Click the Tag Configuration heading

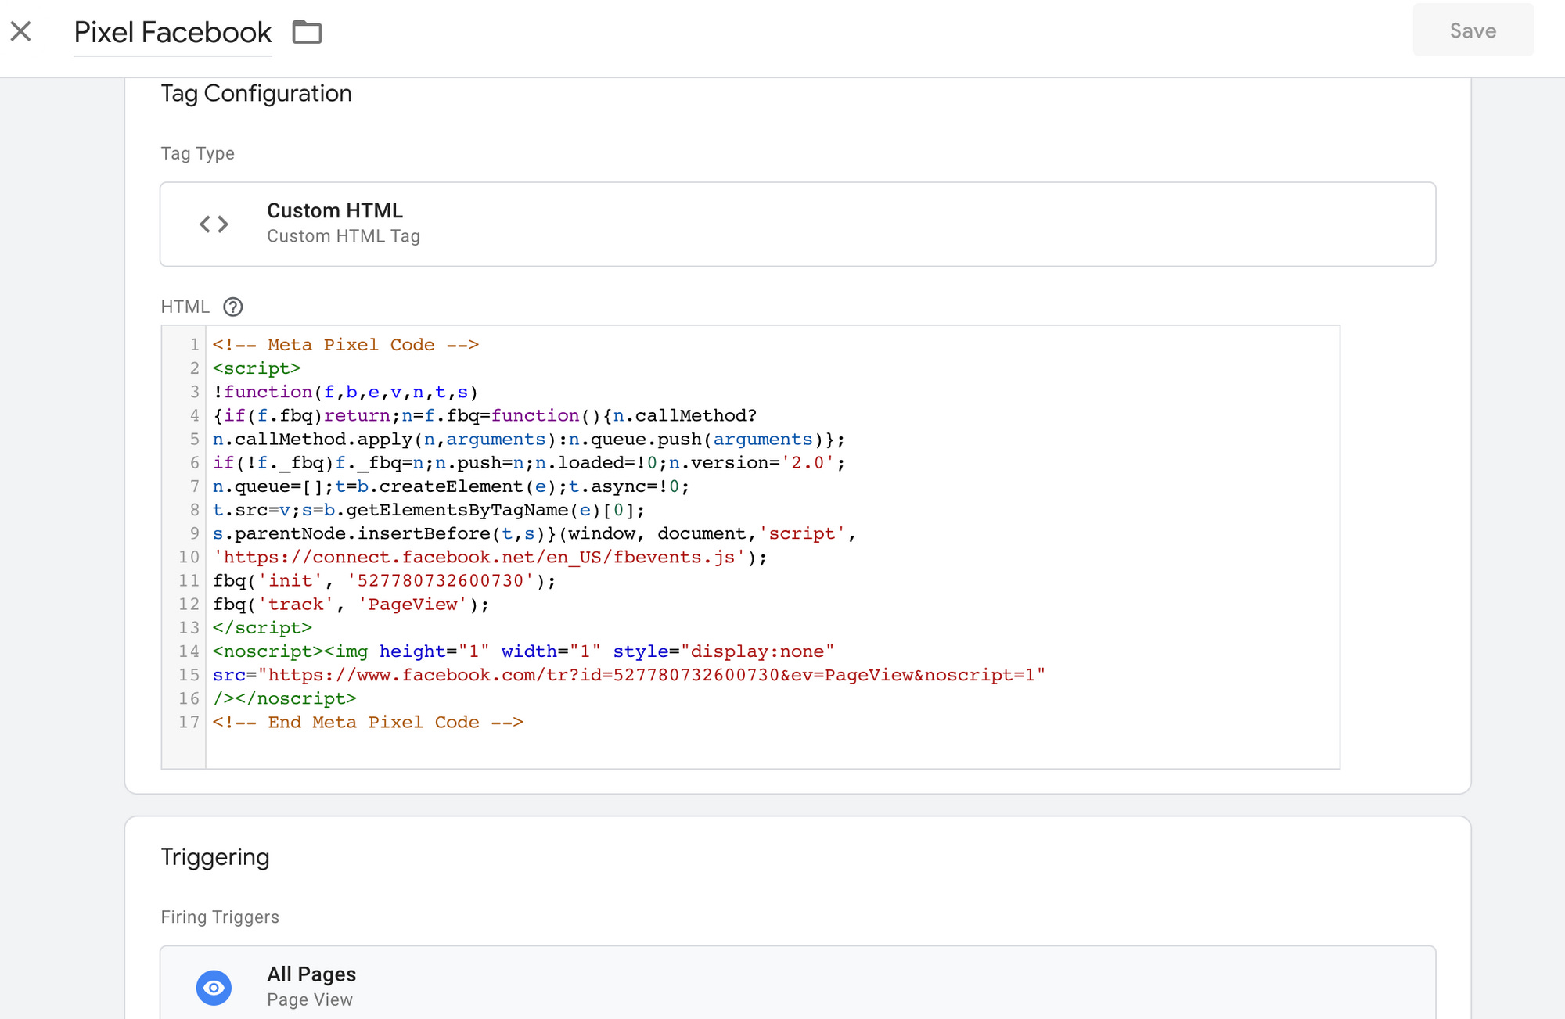256,93
